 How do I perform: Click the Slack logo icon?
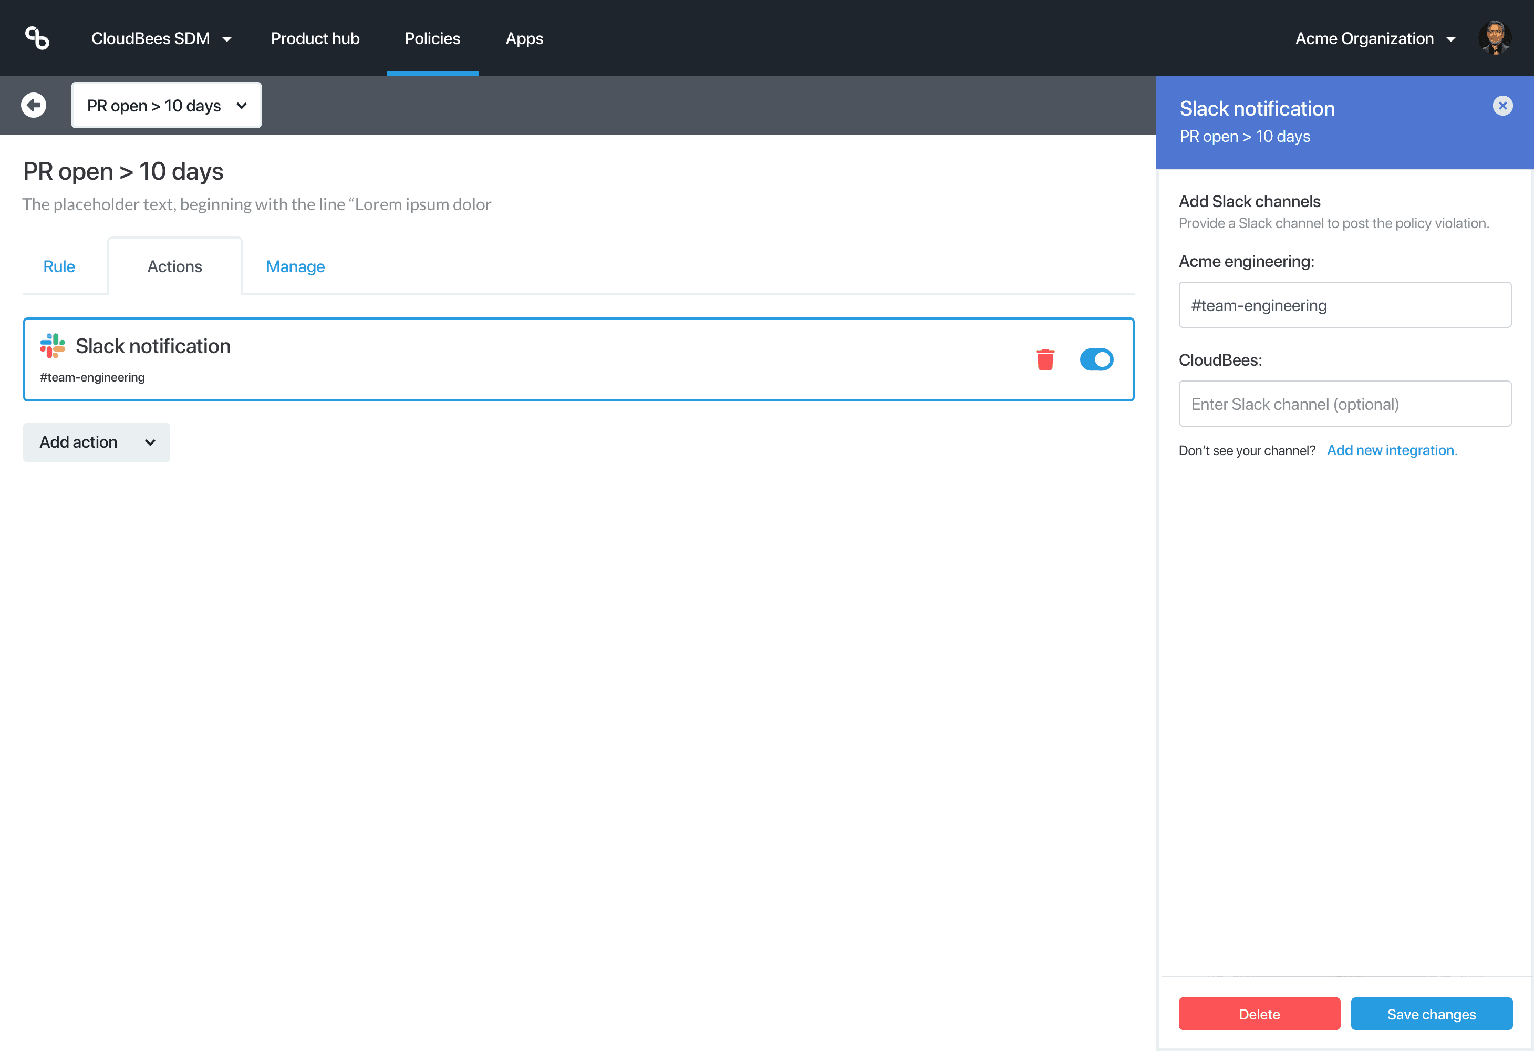click(53, 346)
